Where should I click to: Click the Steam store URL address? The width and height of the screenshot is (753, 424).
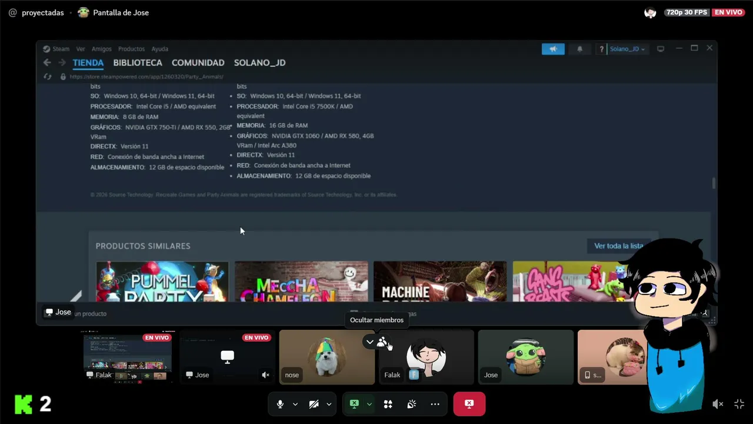tap(146, 77)
